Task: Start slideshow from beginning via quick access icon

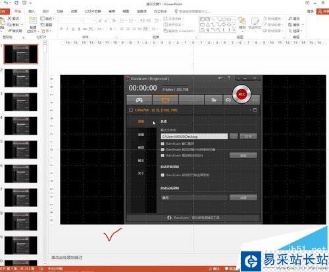Action: tap(24, 3)
